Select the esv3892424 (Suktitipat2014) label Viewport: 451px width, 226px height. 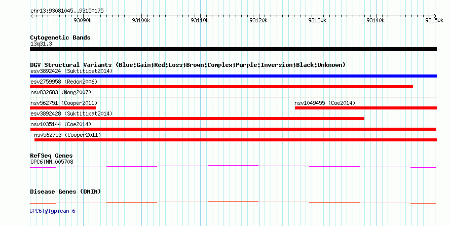(x=71, y=71)
